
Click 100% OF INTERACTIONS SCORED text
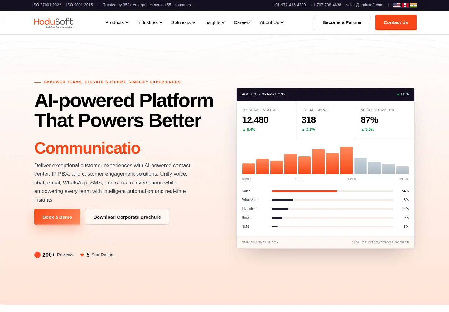380,242
